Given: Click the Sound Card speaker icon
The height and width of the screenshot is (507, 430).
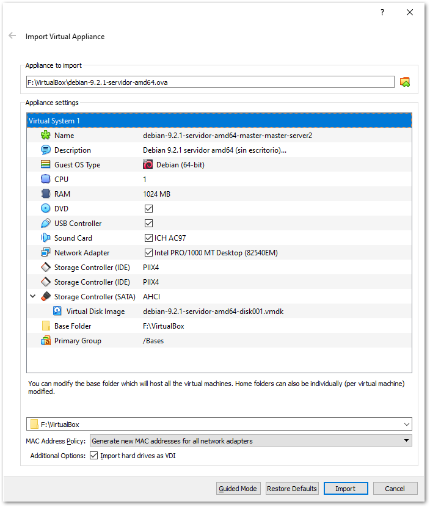Looking at the screenshot, I should (46, 238).
